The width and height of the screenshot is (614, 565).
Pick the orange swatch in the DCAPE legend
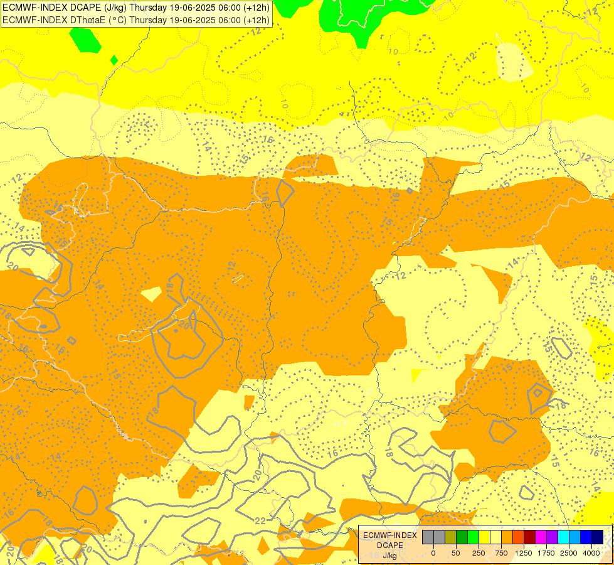[507, 537]
